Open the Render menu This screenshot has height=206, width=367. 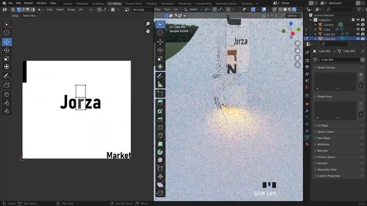click(29, 3)
